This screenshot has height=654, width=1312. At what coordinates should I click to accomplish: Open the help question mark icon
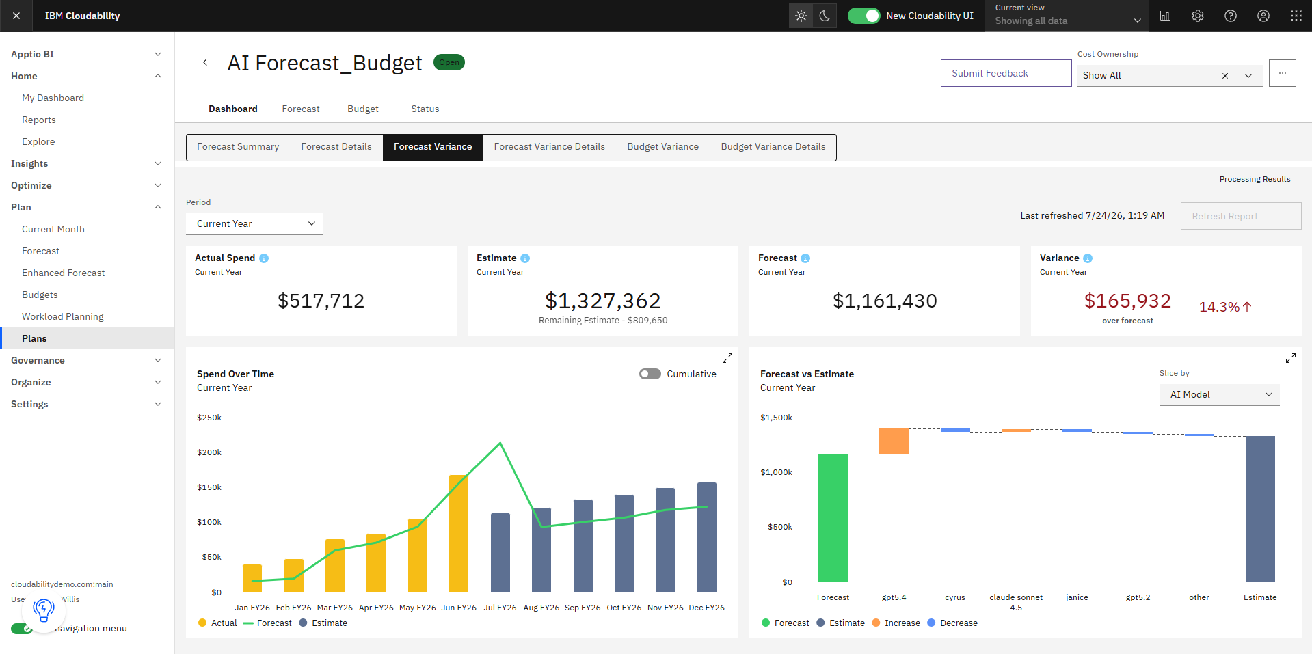(1231, 16)
